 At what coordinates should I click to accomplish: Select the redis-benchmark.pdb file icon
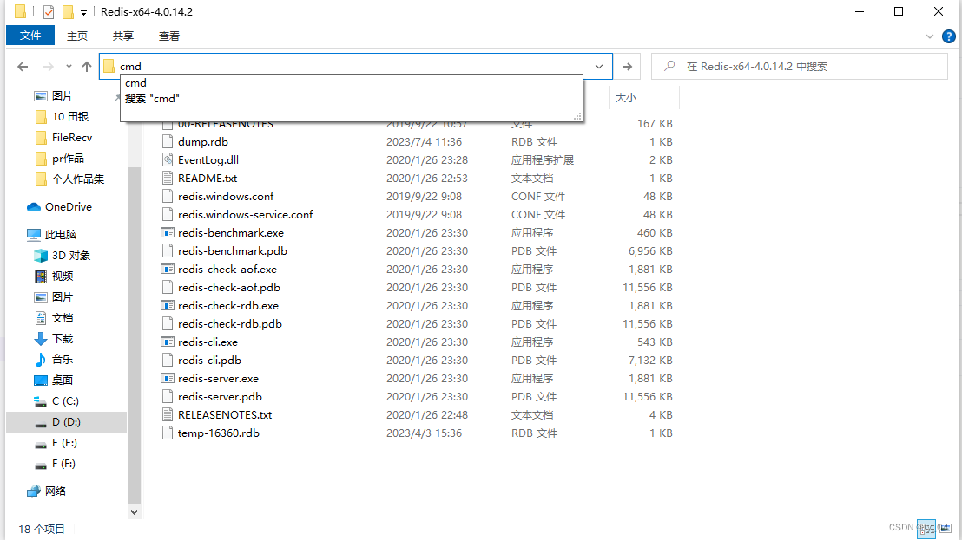click(168, 251)
